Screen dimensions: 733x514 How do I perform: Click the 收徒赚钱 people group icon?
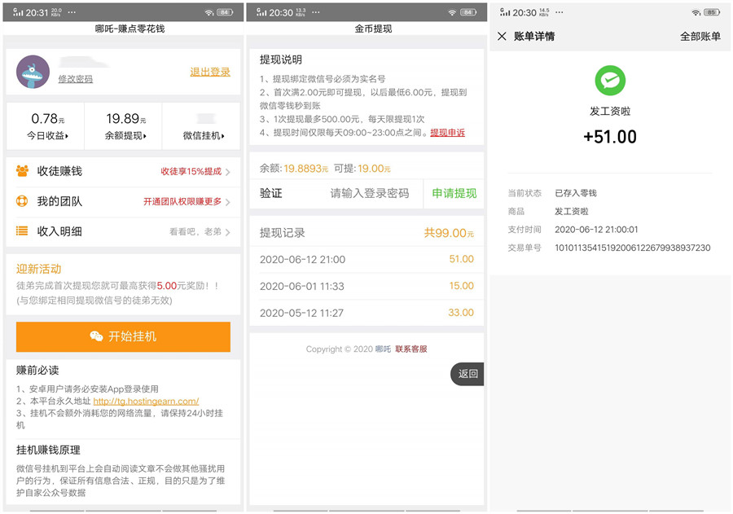point(24,169)
